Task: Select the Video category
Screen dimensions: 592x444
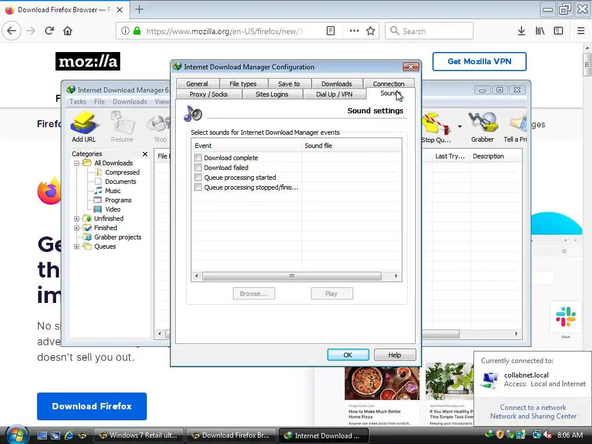Action: click(113, 209)
